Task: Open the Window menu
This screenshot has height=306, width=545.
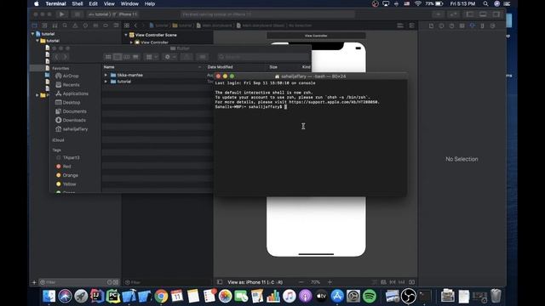Action: 129,3
